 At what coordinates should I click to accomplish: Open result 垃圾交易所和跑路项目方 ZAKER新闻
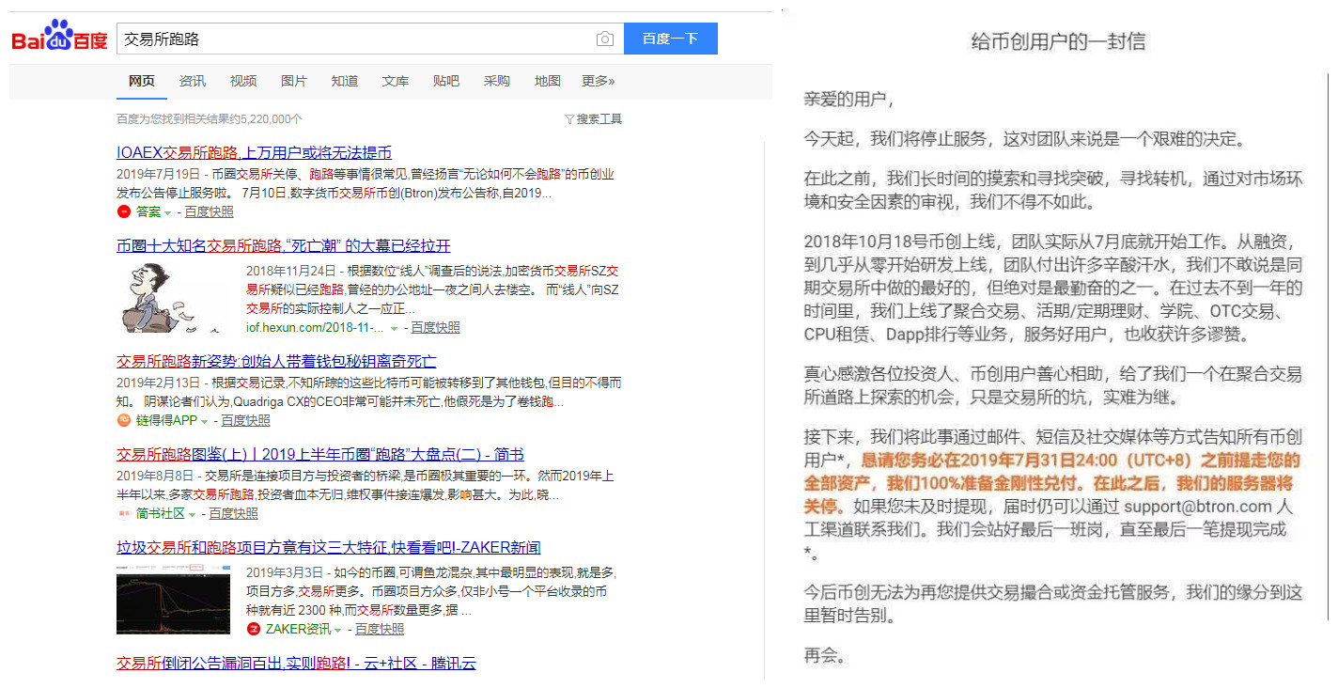click(329, 548)
